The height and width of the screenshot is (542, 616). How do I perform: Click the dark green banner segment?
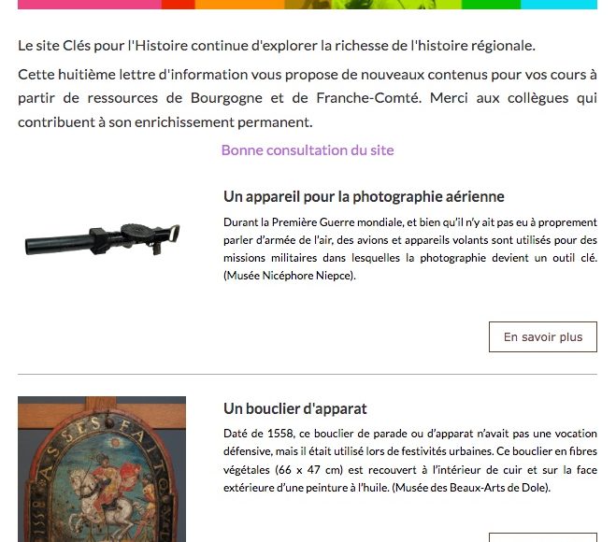point(491,5)
